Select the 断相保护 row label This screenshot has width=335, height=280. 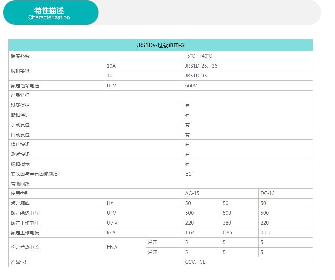(x=20, y=115)
